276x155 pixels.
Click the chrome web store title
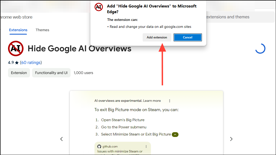click(16, 17)
